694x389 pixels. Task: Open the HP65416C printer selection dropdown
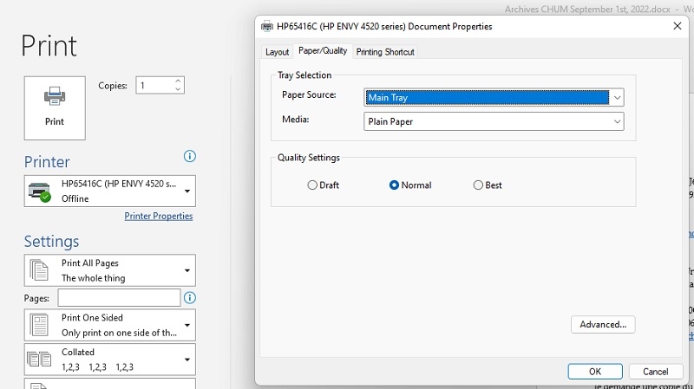tap(110, 191)
